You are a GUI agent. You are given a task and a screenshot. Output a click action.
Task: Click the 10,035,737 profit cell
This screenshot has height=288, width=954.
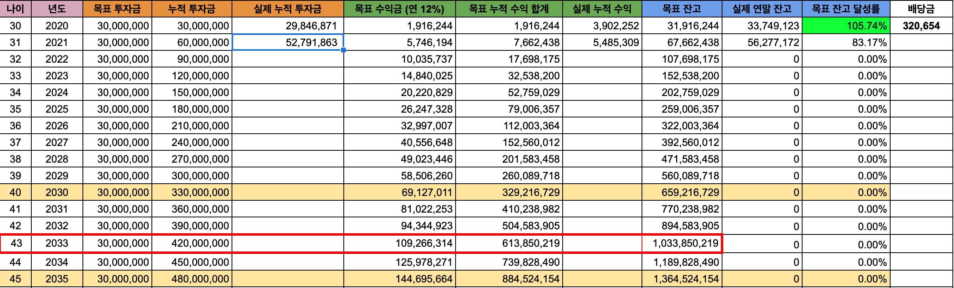400,59
